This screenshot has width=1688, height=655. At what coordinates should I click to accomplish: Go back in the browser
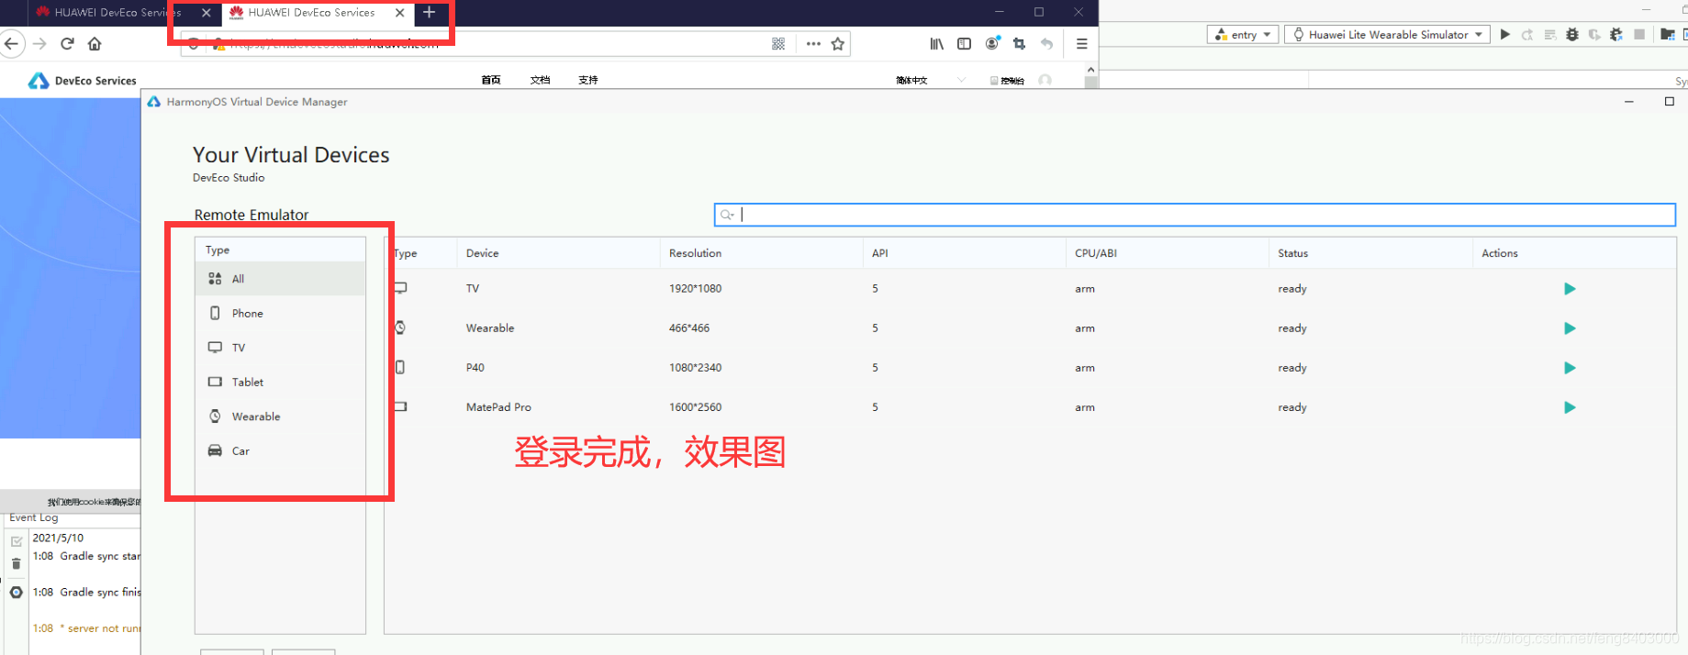(x=11, y=43)
